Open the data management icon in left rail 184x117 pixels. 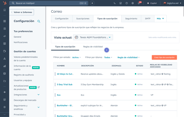point(5,73)
